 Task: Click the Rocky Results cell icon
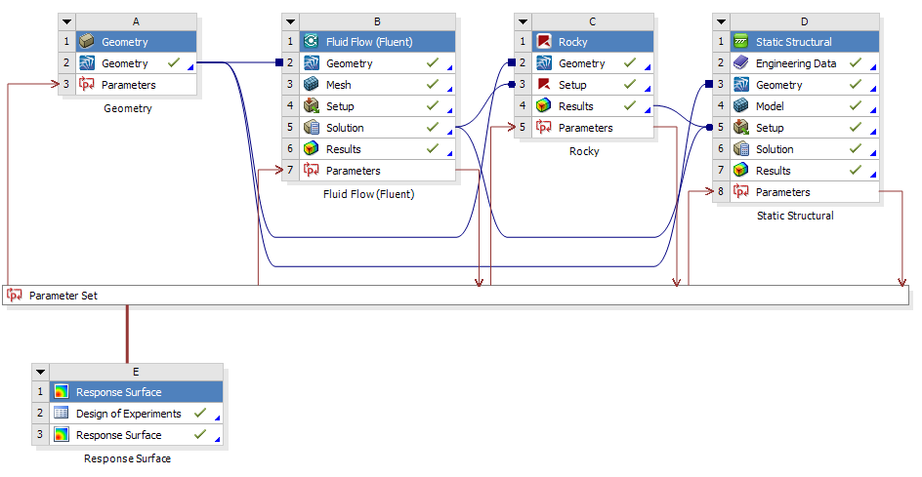click(x=544, y=106)
